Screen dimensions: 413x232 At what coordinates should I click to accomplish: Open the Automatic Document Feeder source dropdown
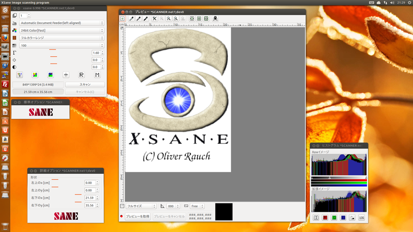[x=61, y=23]
